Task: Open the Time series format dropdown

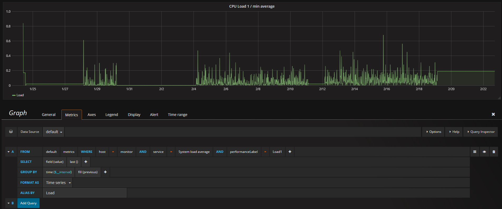Action: point(58,183)
